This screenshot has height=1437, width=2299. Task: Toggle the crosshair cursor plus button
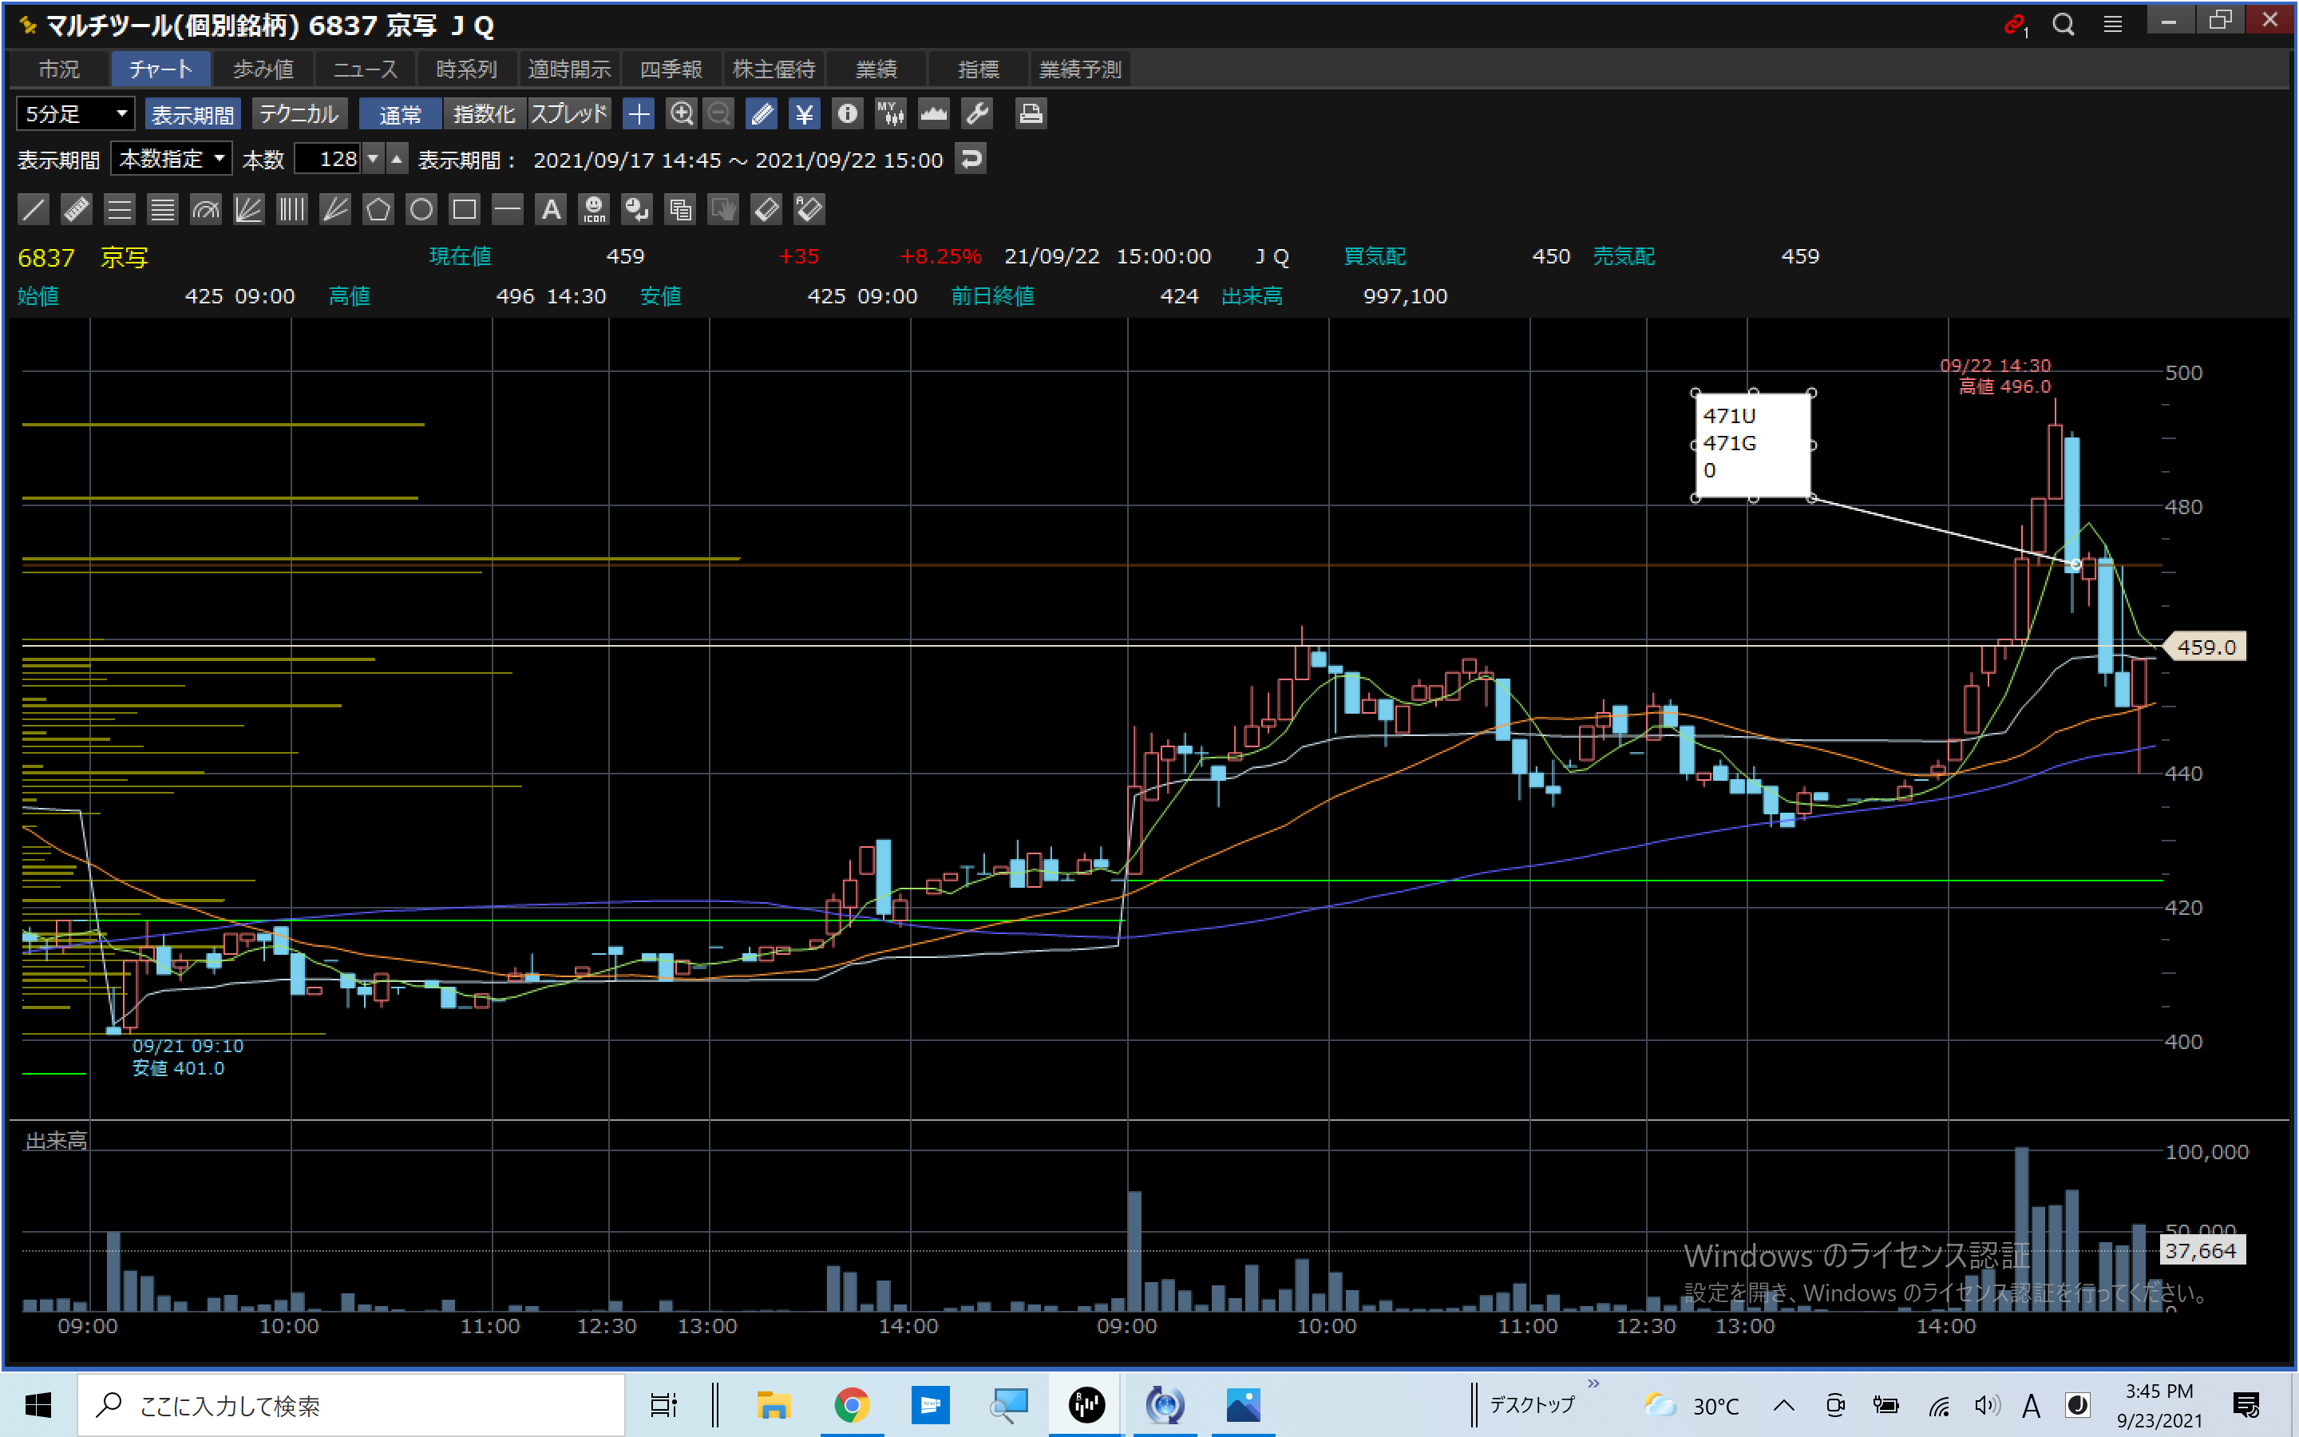[x=639, y=114]
